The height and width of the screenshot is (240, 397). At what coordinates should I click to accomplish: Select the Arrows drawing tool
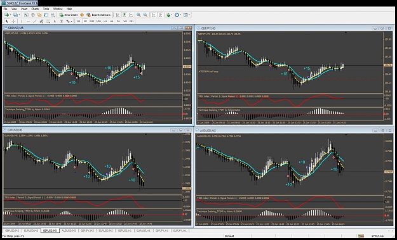(68, 22)
